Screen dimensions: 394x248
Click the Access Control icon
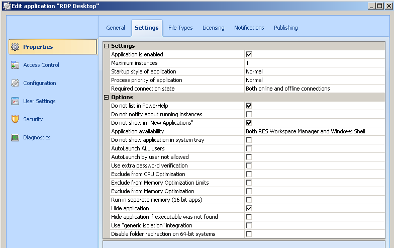point(15,65)
